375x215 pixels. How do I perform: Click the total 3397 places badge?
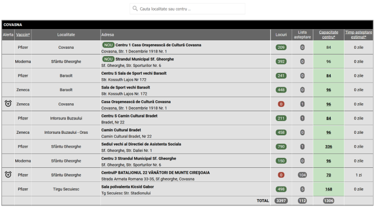tap(281, 201)
